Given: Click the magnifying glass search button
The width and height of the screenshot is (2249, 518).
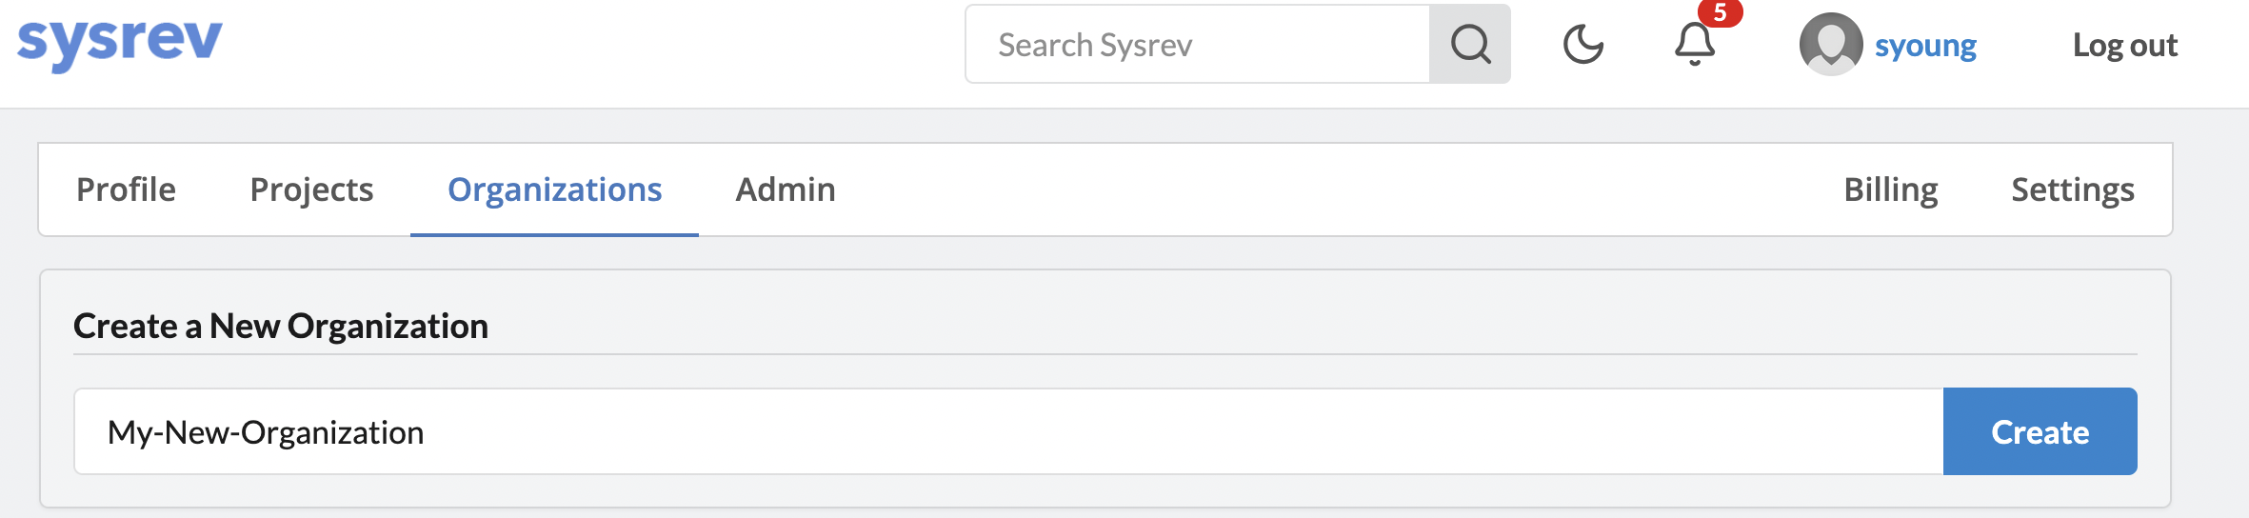Looking at the screenshot, I should click(x=1470, y=44).
